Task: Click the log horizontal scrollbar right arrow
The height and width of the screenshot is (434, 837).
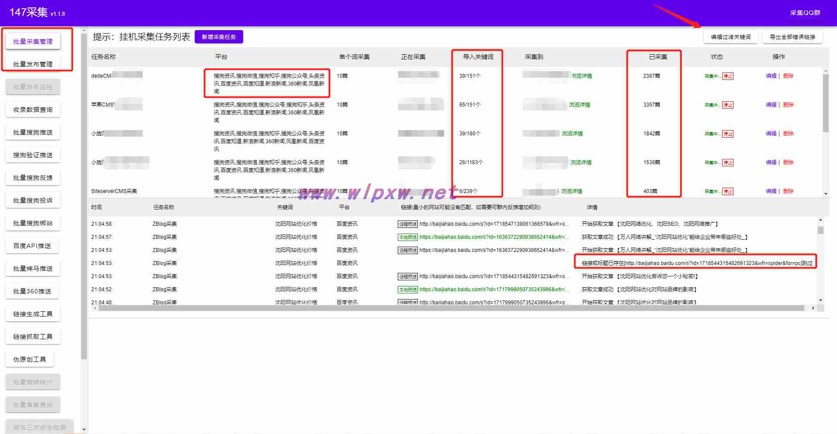Action: 813,308
